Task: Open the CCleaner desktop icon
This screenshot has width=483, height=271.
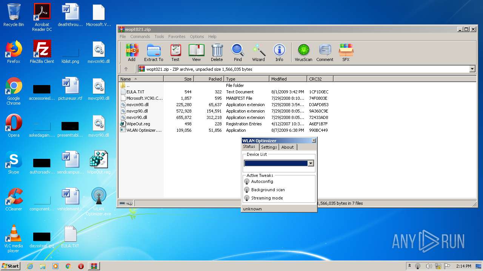Action: point(14,200)
